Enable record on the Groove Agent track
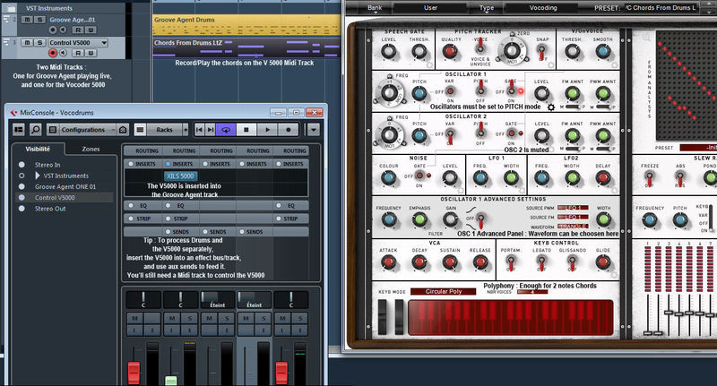The height and width of the screenshot is (386, 717). click(x=53, y=30)
